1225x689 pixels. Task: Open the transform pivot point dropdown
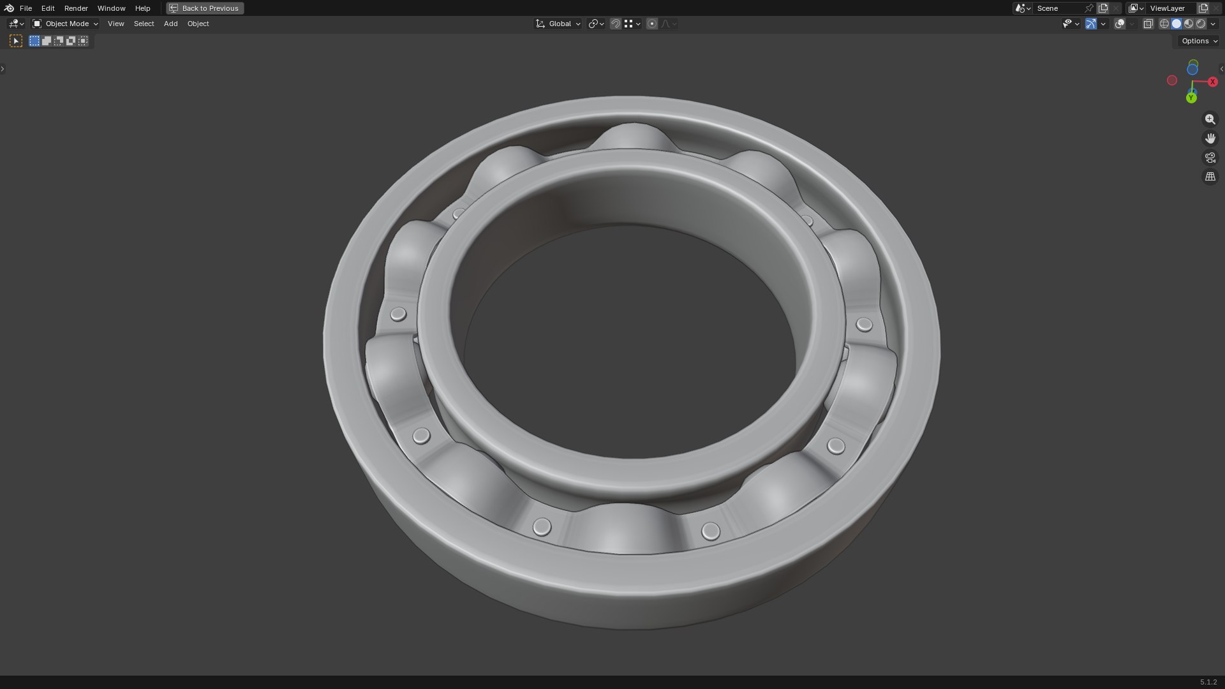point(596,24)
